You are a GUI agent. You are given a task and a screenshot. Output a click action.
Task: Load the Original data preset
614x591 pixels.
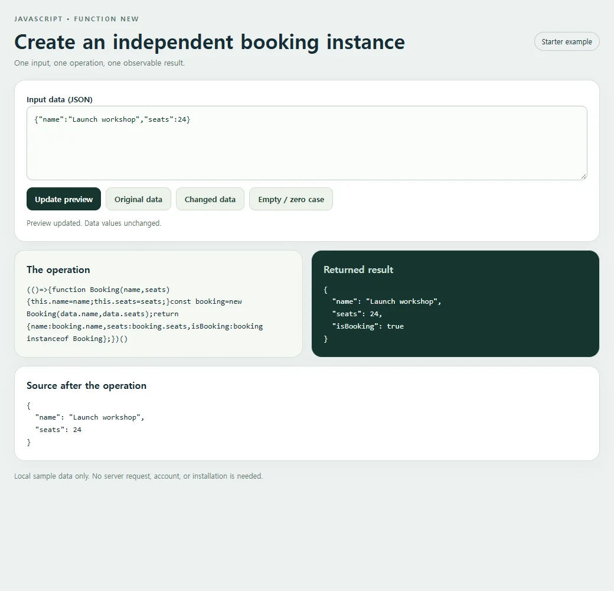tap(138, 199)
